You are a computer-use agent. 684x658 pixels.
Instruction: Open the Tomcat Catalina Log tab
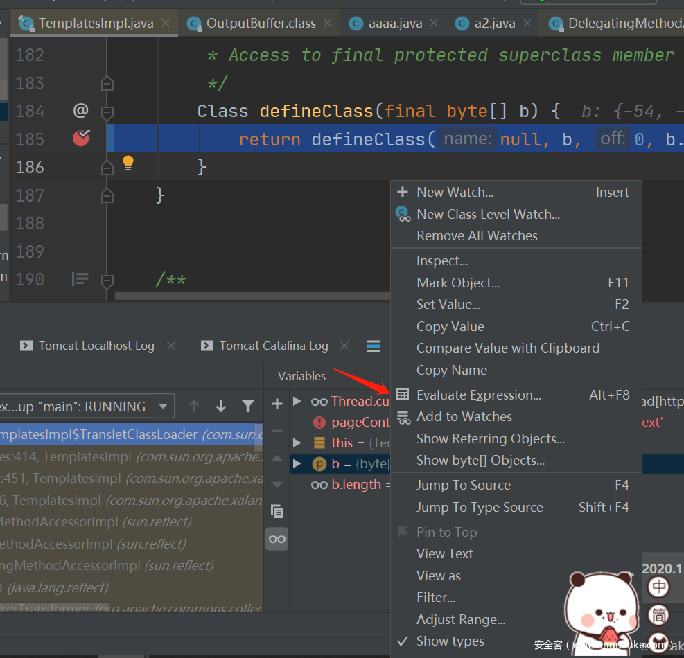click(273, 346)
